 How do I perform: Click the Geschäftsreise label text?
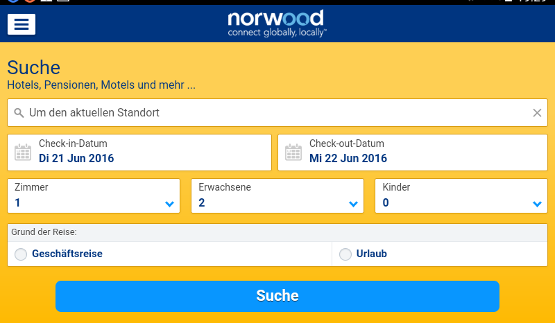pos(67,254)
